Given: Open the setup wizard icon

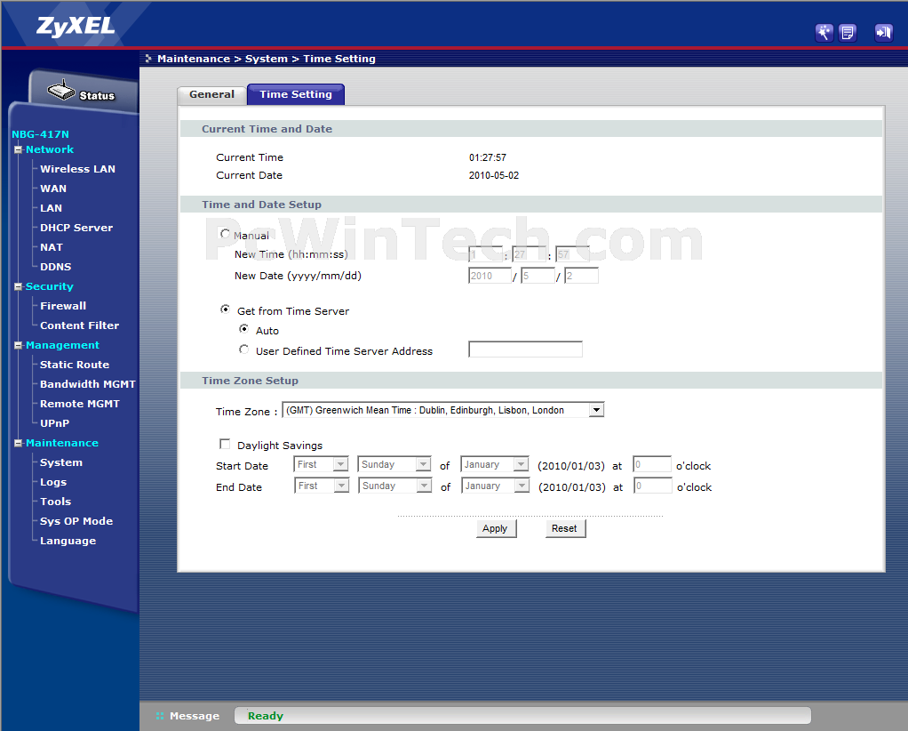Looking at the screenshot, I should point(824,33).
